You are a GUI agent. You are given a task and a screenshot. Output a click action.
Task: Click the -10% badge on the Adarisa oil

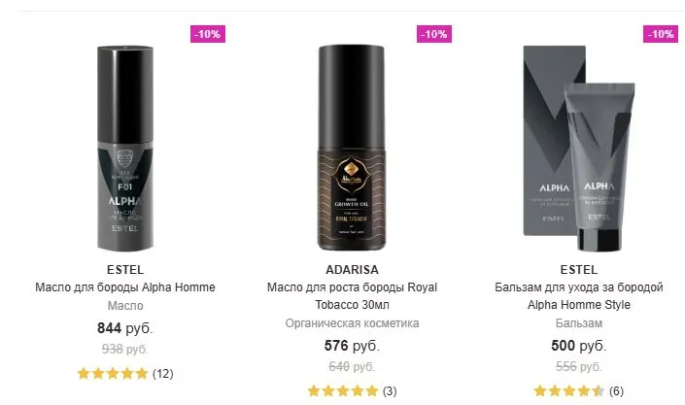tap(434, 34)
